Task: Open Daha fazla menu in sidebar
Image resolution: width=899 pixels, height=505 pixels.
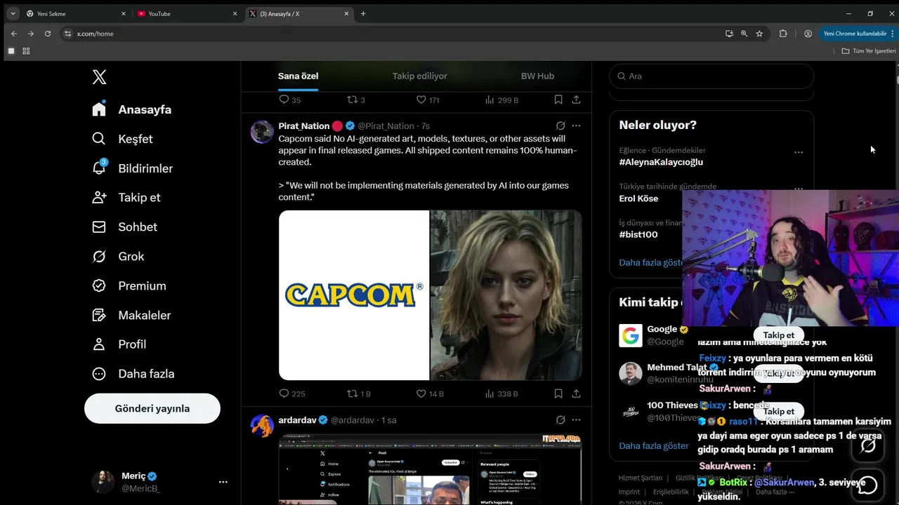Action: tap(133, 373)
